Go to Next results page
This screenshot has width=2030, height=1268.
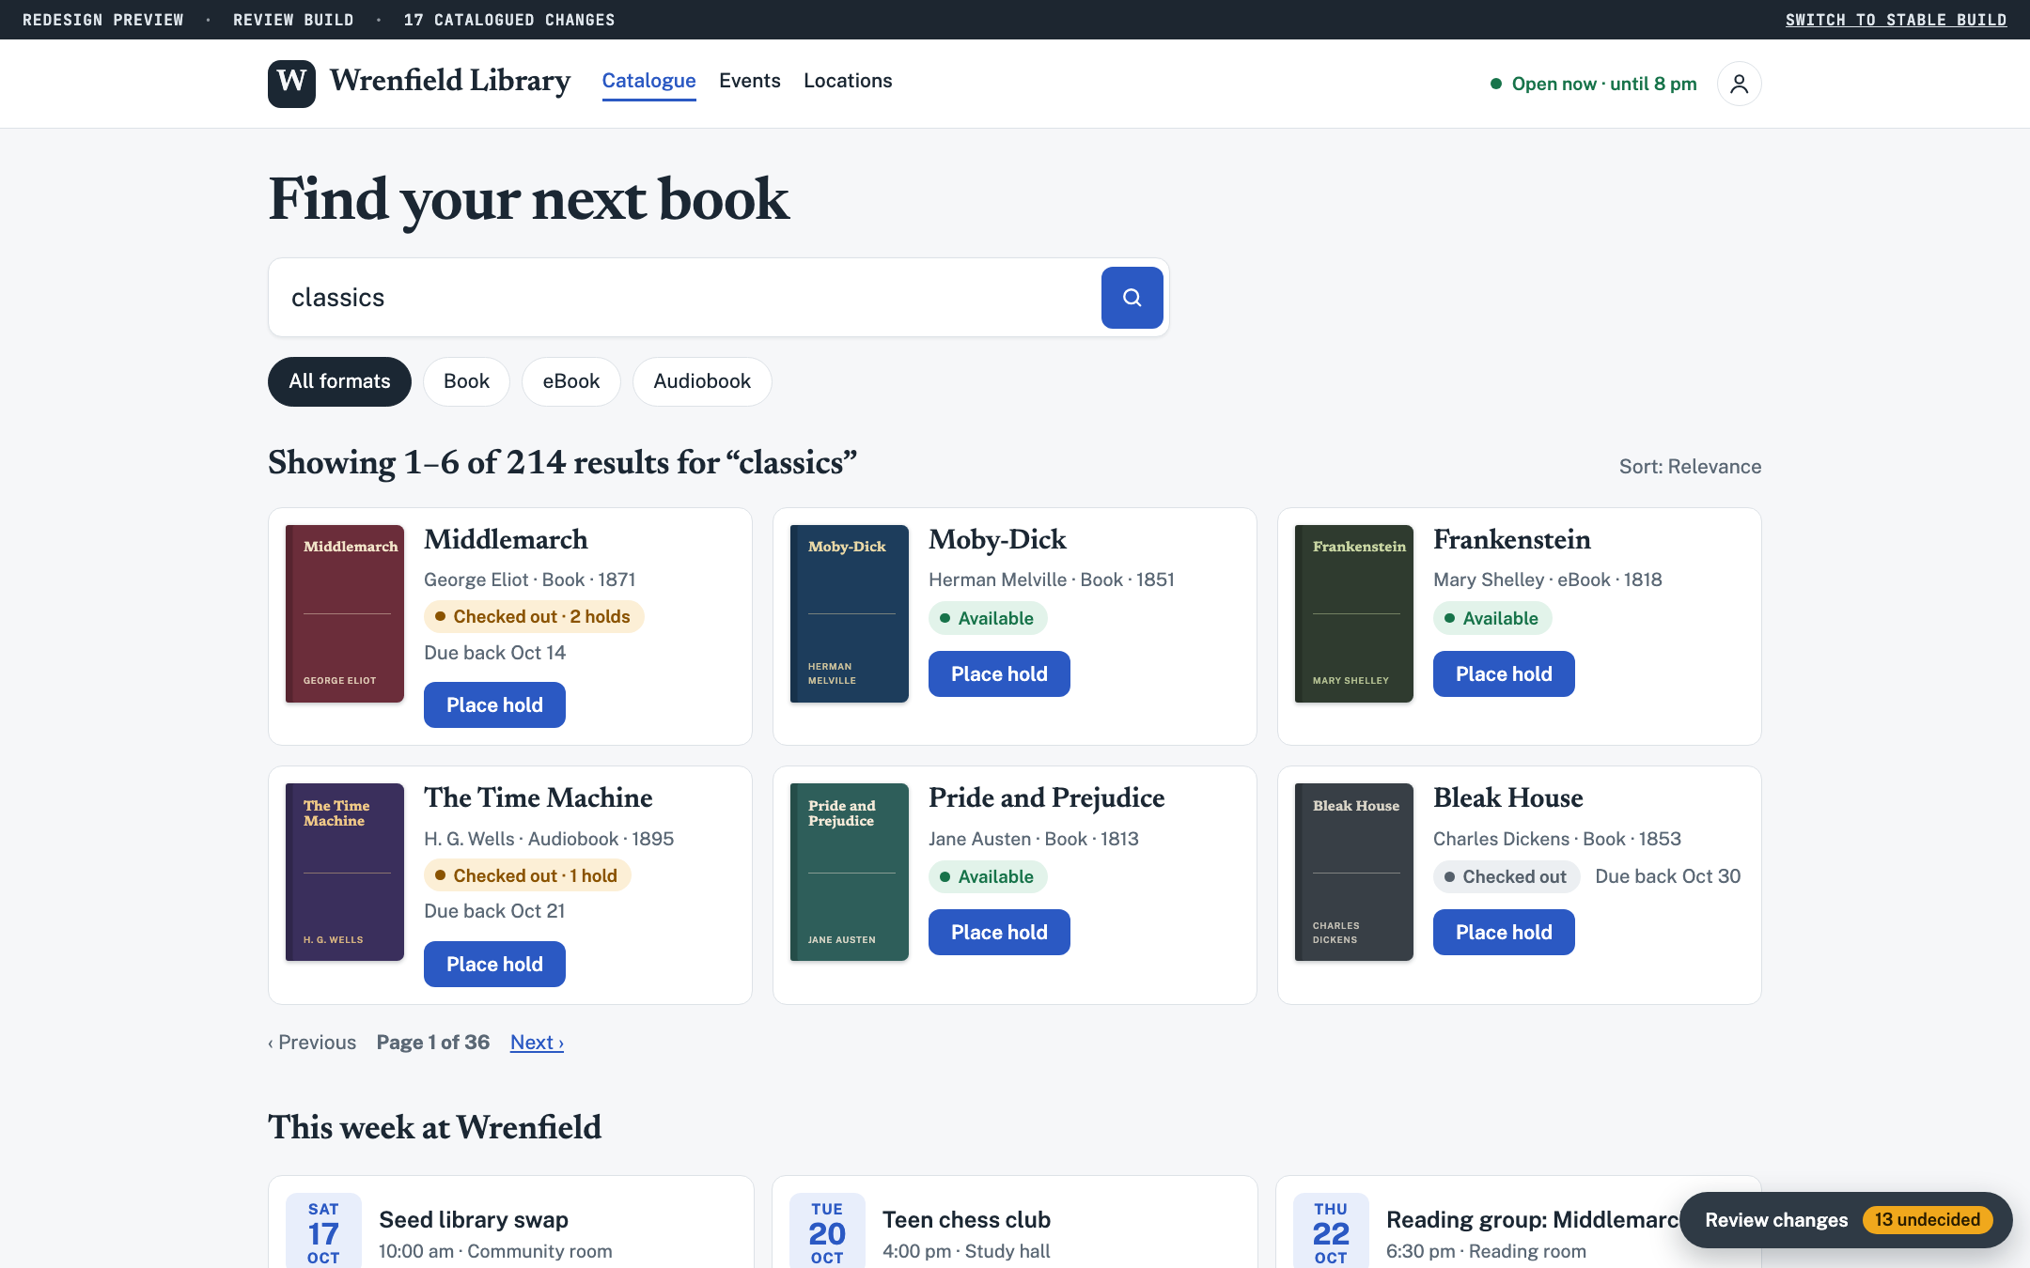(537, 1043)
